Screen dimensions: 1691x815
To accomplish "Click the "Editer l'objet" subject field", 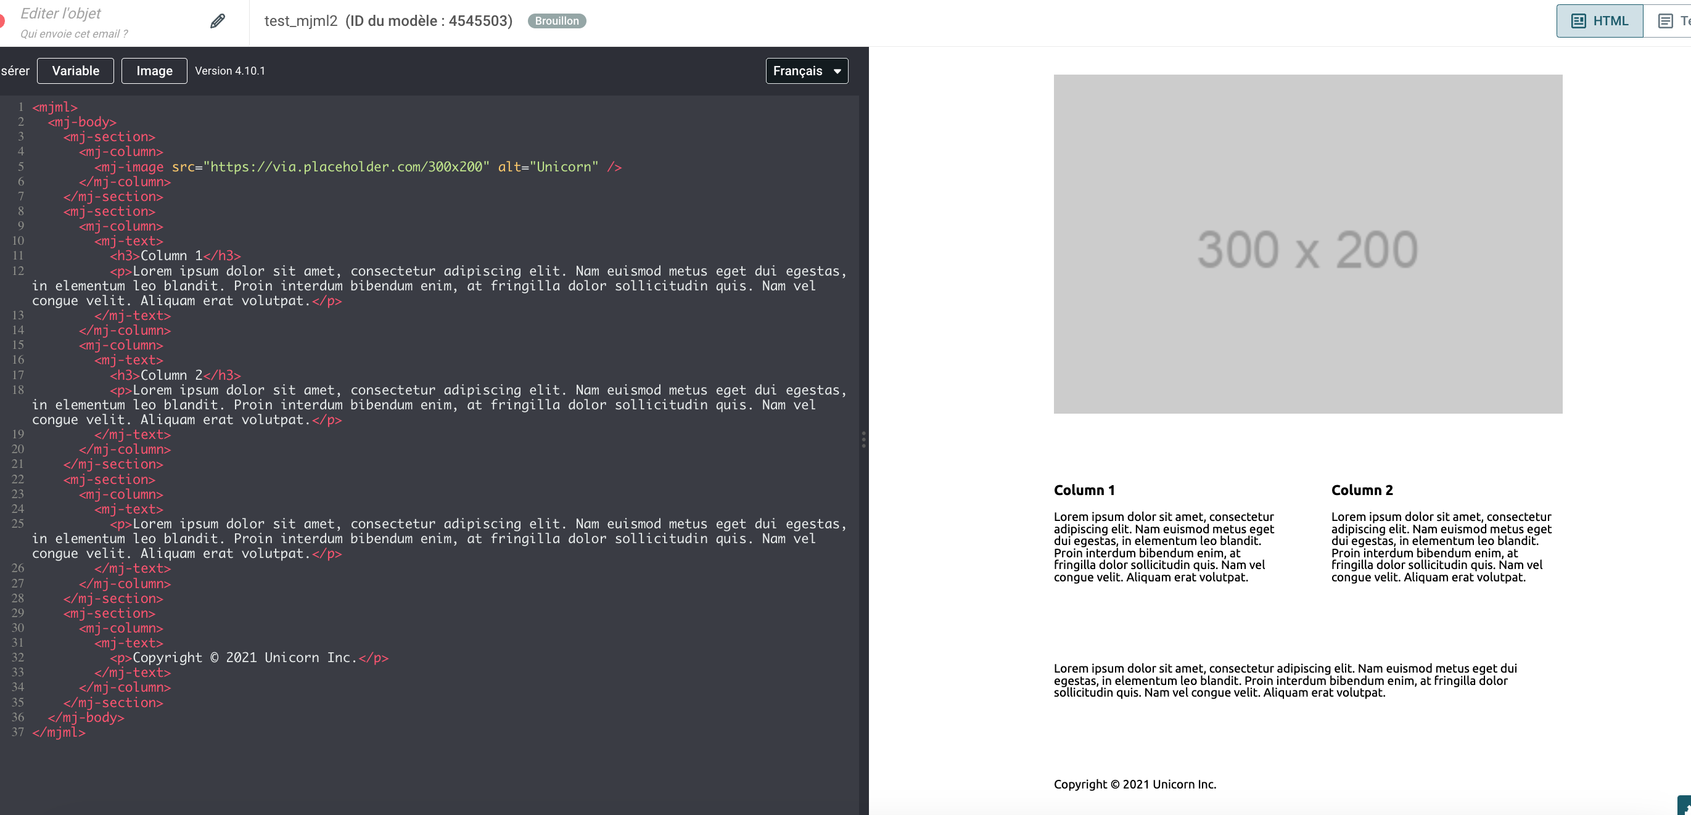I will pos(61,13).
